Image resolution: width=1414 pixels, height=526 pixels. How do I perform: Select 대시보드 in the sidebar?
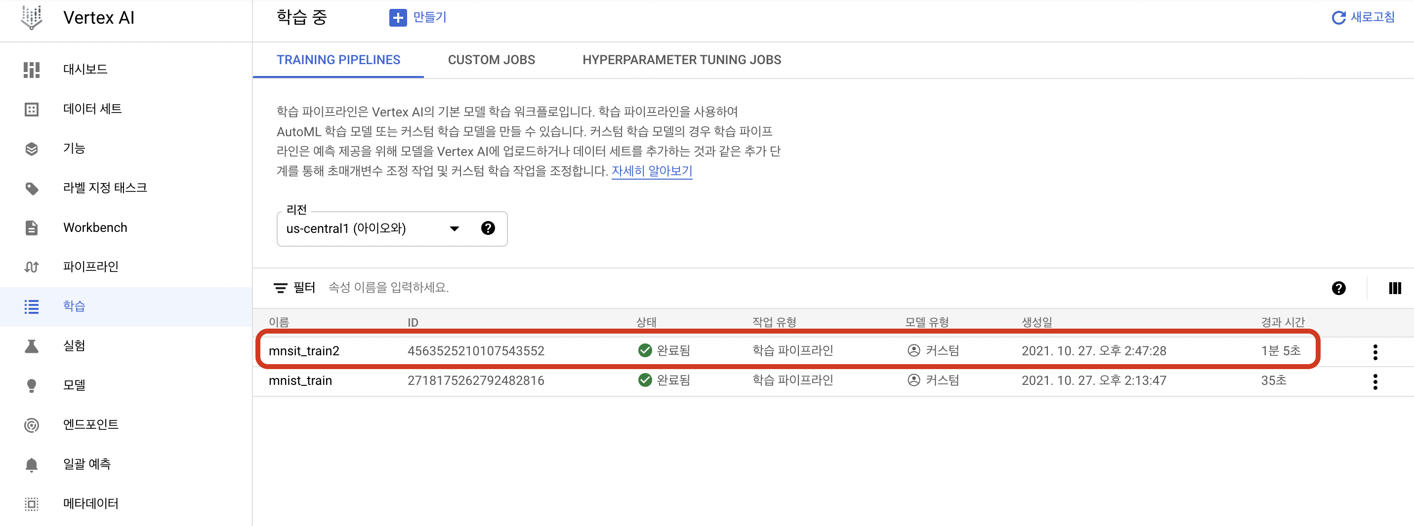coord(85,69)
